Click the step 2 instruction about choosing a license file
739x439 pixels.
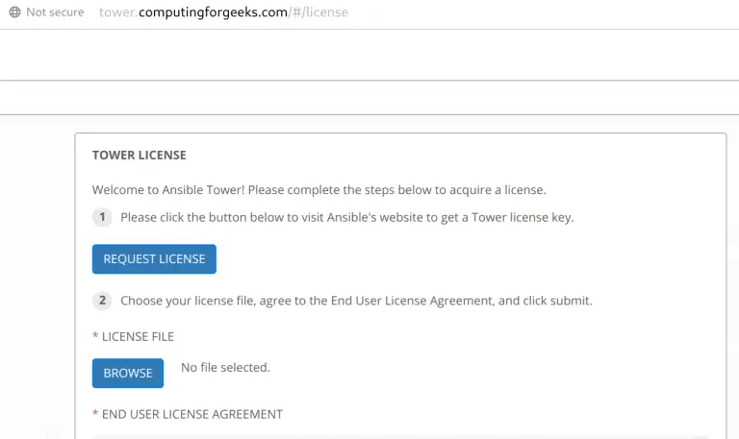[356, 301]
